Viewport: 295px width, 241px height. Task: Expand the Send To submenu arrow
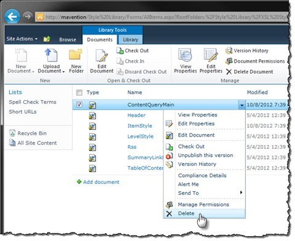point(241,192)
